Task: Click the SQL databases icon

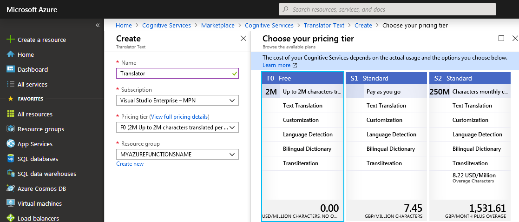Action: tap(11, 159)
